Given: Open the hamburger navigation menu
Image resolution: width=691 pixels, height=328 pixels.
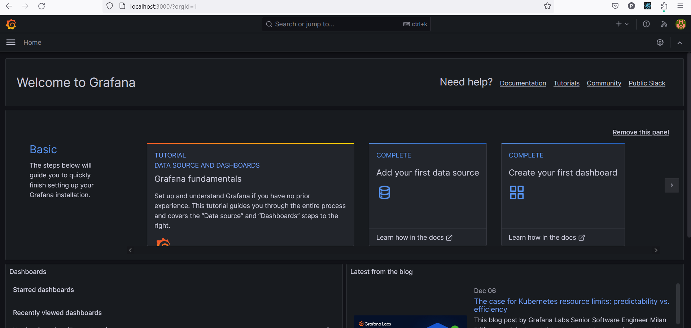Looking at the screenshot, I should click(11, 43).
